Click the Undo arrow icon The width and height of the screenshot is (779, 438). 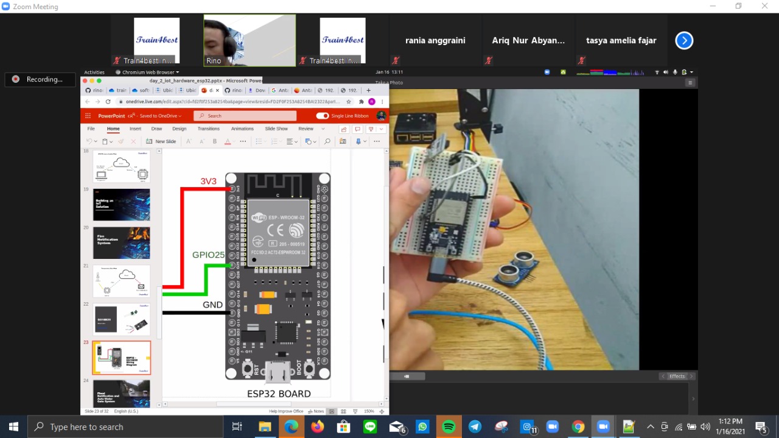click(89, 141)
